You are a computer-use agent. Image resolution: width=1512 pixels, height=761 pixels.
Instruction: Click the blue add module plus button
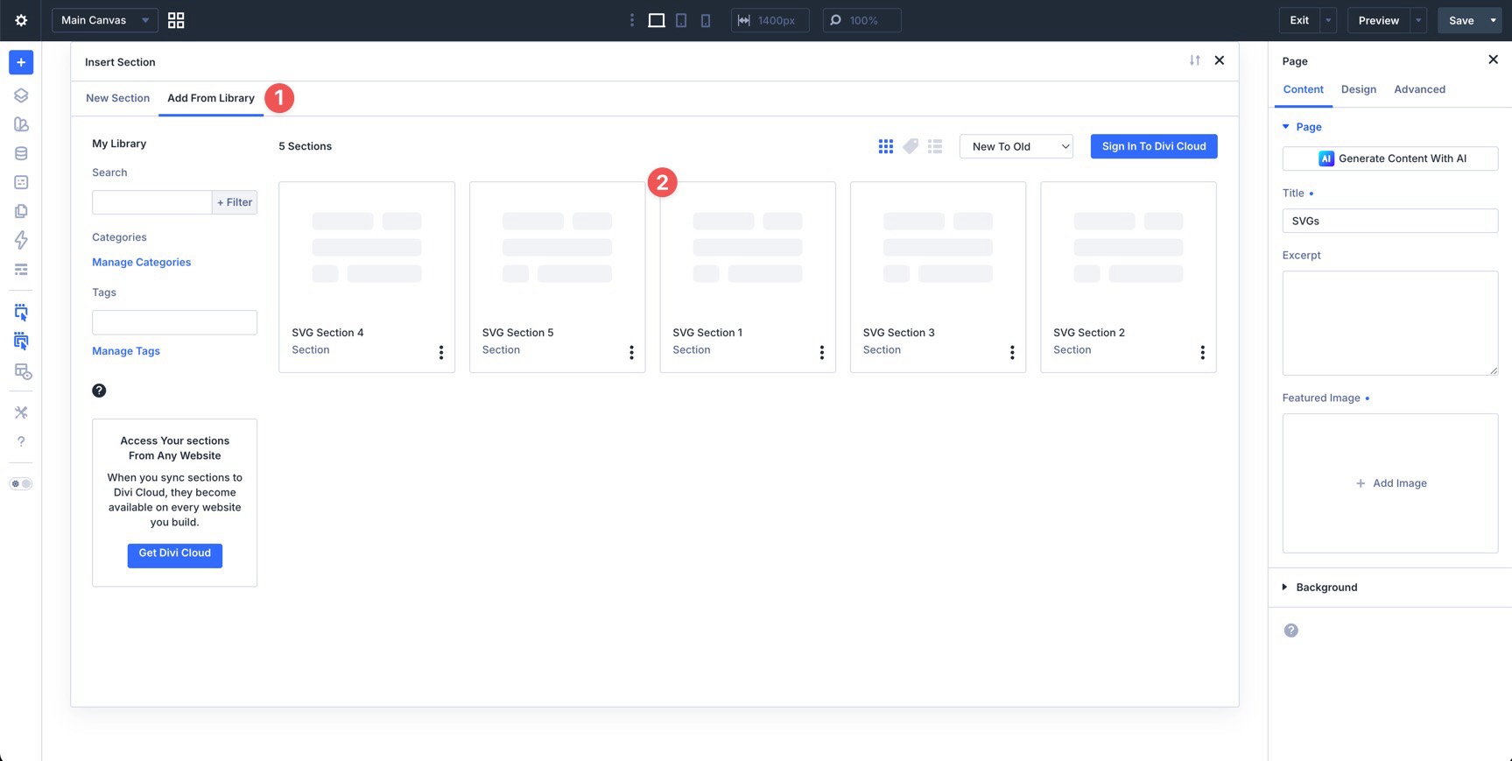pyautogui.click(x=21, y=62)
